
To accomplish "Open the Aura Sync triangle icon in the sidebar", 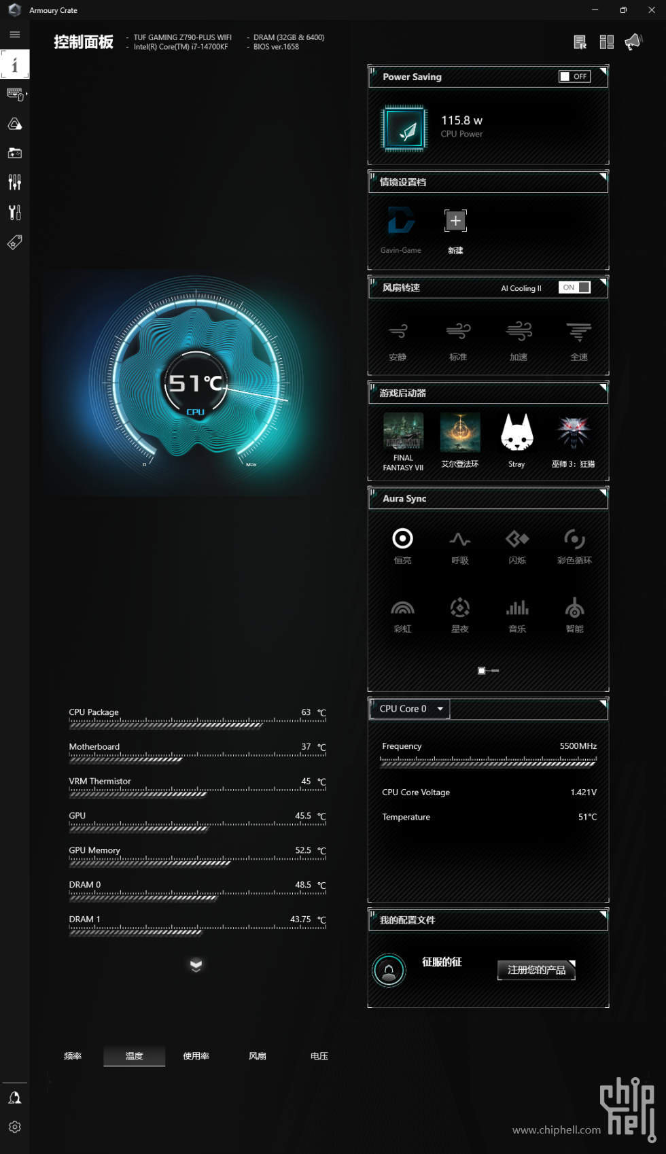I will 15,124.
